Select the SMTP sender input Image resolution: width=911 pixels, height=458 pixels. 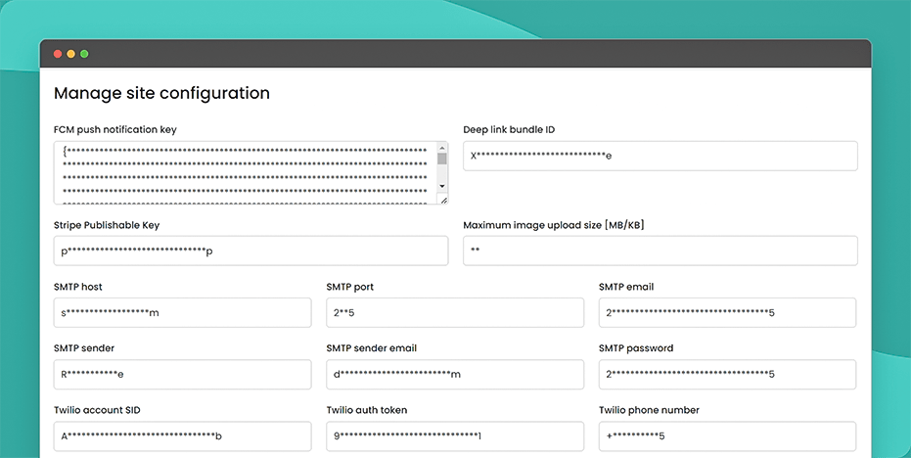(182, 374)
